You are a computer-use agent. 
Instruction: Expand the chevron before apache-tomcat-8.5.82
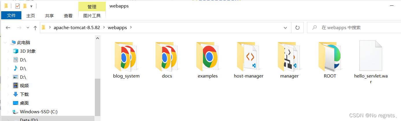point(50,28)
